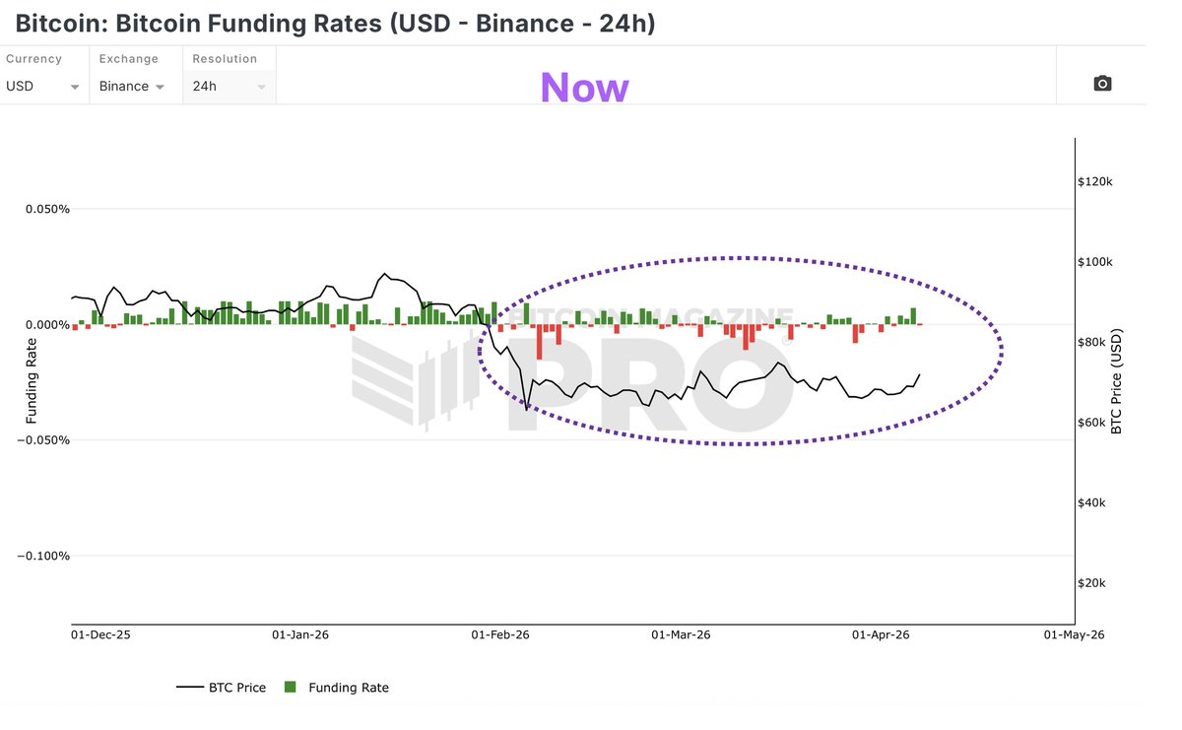Select the 01-Mar-26 x-axis date label
This screenshot has width=1182, height=730.
(682, 635)
